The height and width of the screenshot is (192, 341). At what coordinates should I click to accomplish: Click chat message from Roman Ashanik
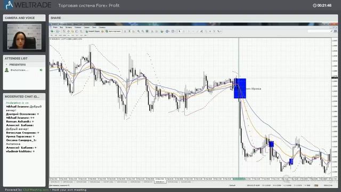(x=20, y=122)
